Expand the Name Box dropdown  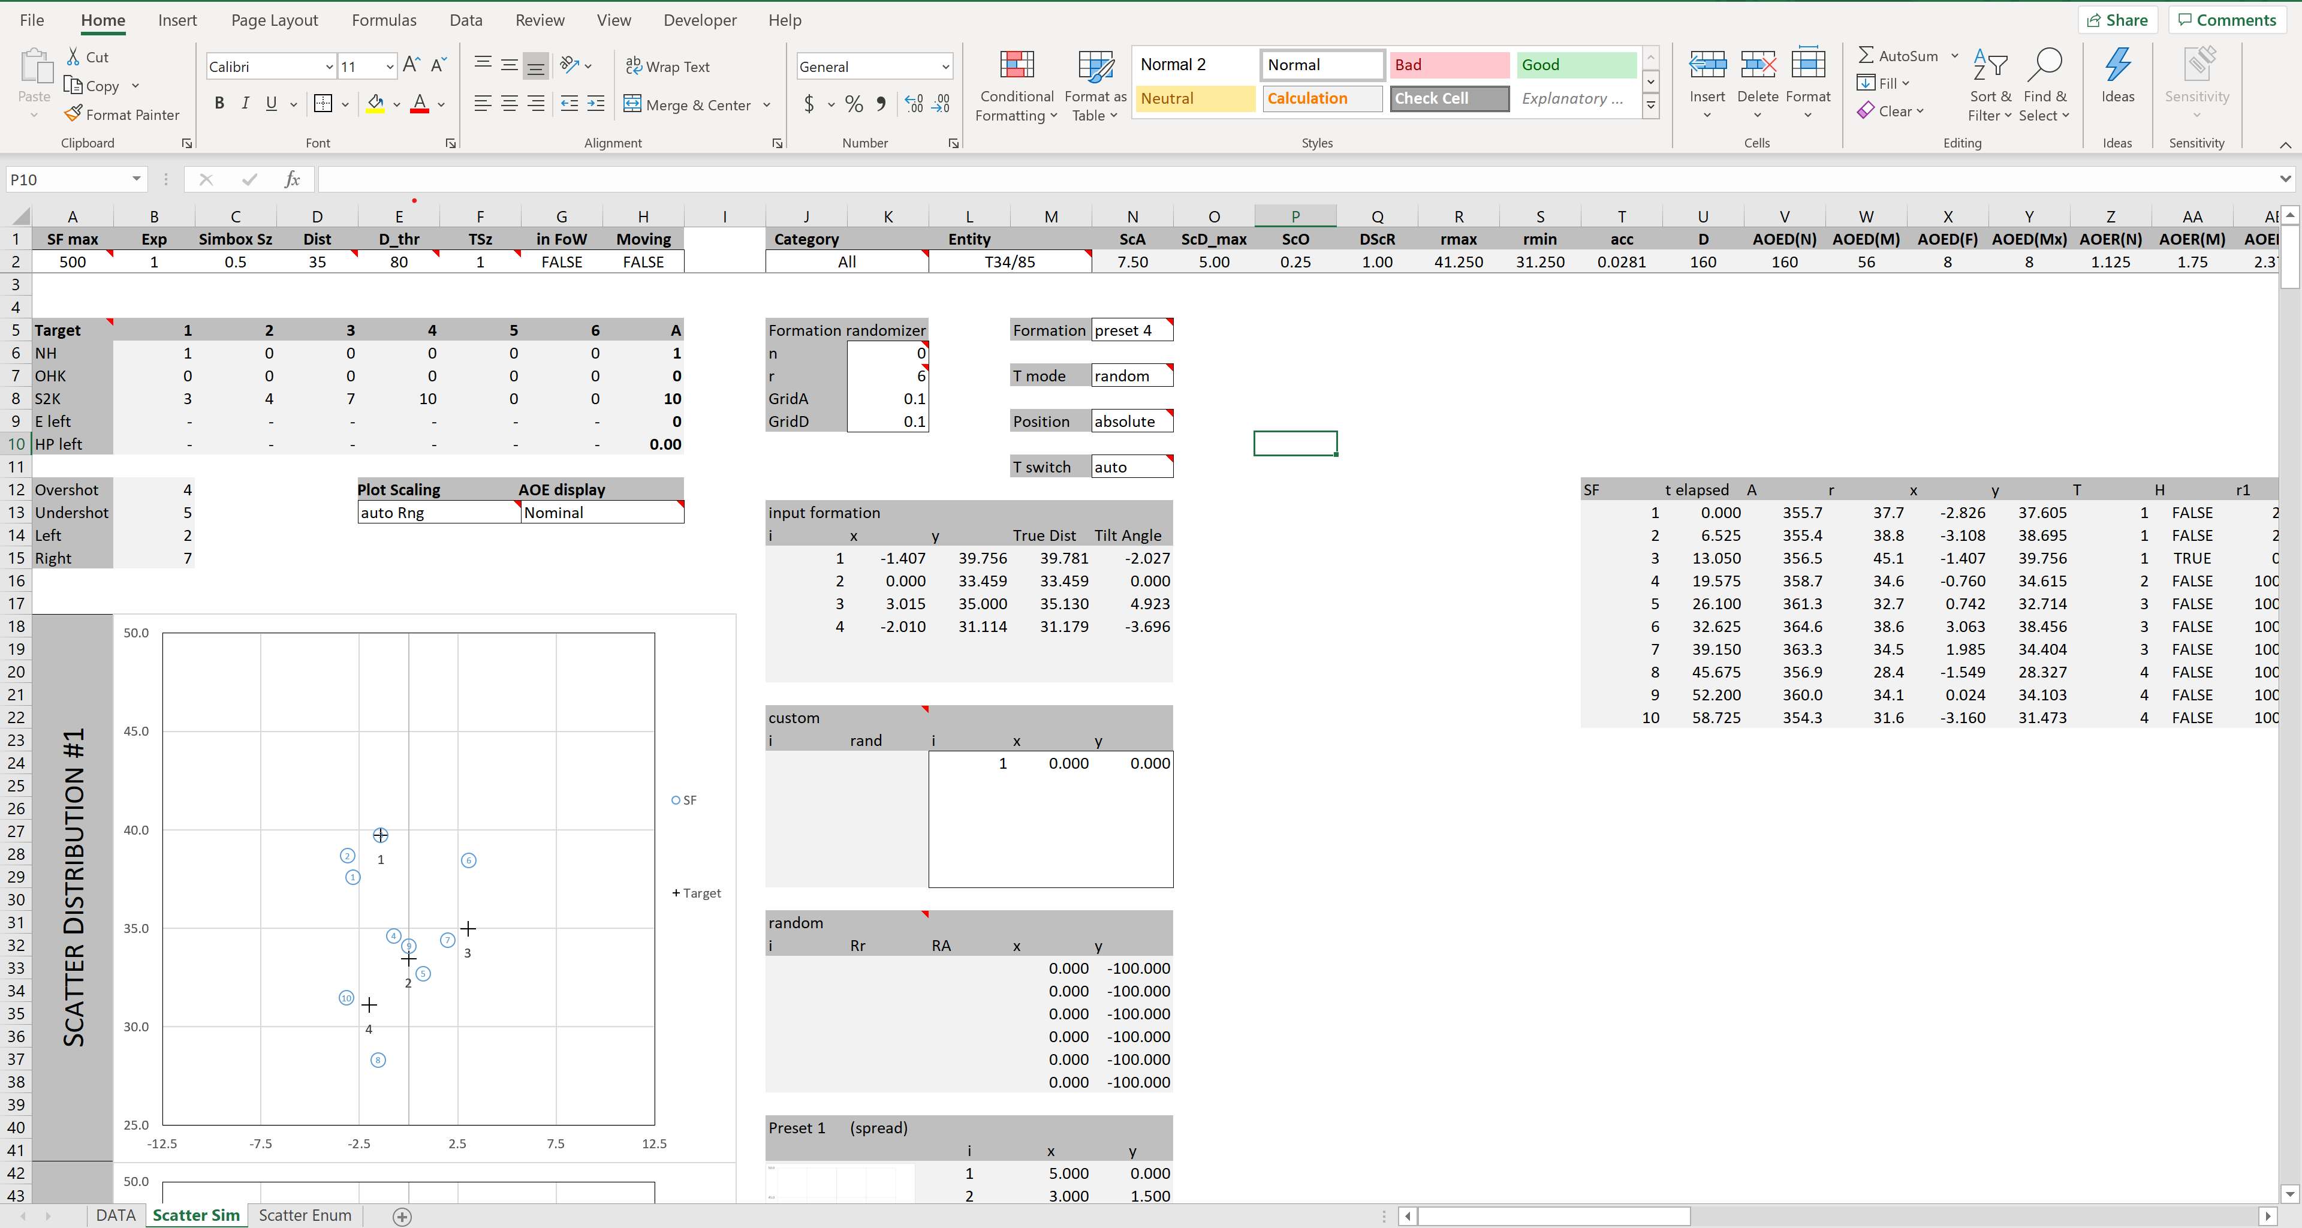pyautogui.click(x=136, y=179)
